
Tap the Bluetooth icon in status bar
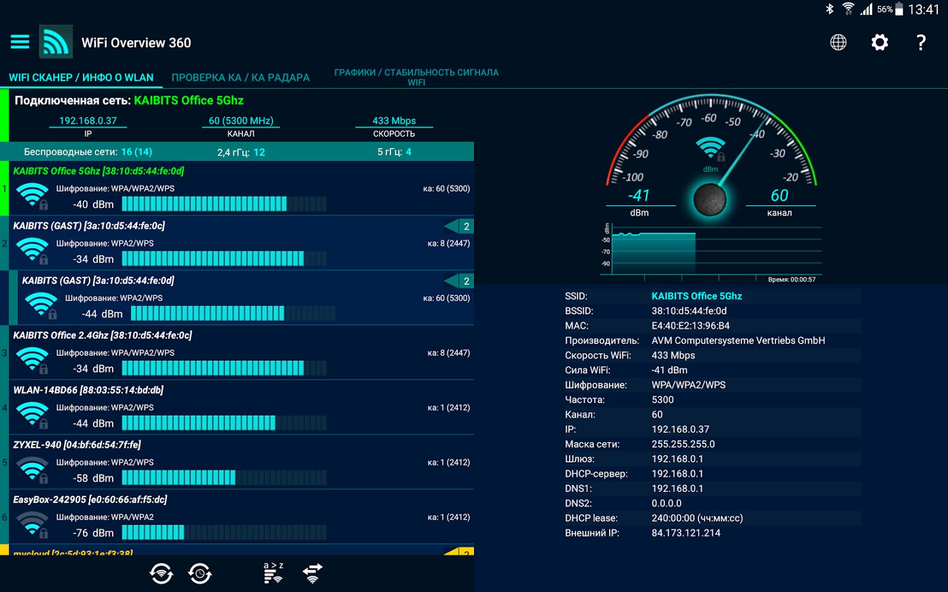pos(829,9)
